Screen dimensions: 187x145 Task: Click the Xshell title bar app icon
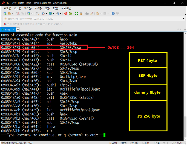click(3, 3)
